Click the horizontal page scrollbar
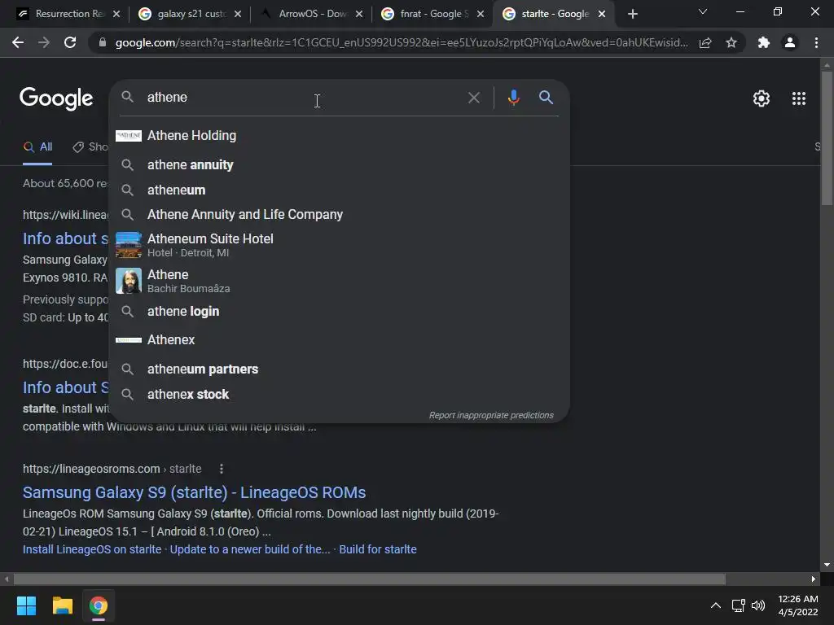This screenshot has width=834, height=625. pos(370,579)
